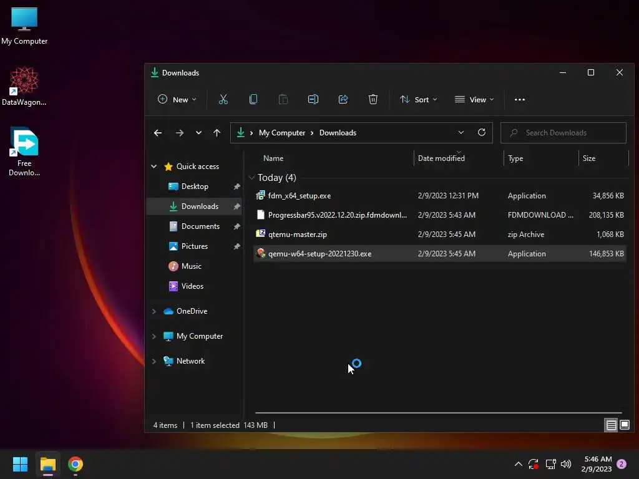Go up one folder level arrow
The height and width of the screenshot is (479, 639).
[x=217, y=133]
